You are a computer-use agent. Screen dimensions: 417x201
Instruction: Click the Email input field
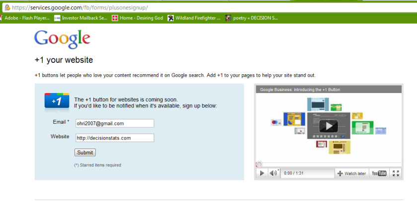pos(114,123)
